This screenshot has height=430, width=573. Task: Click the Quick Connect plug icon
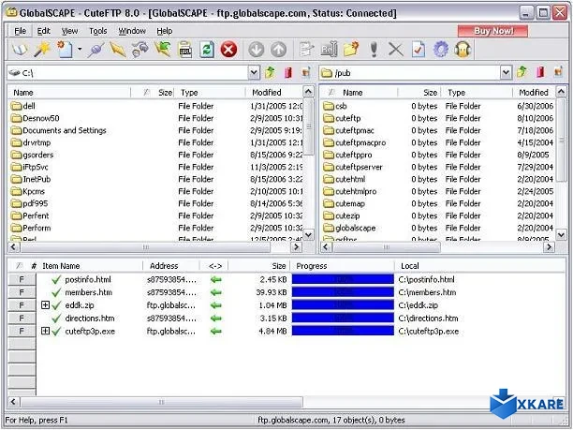click(x=96, y=50)
